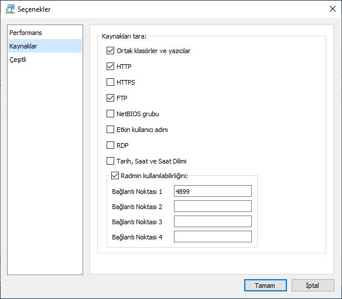
Task: Click into Bağlantı Noktası 4 field
Action: 213,237
